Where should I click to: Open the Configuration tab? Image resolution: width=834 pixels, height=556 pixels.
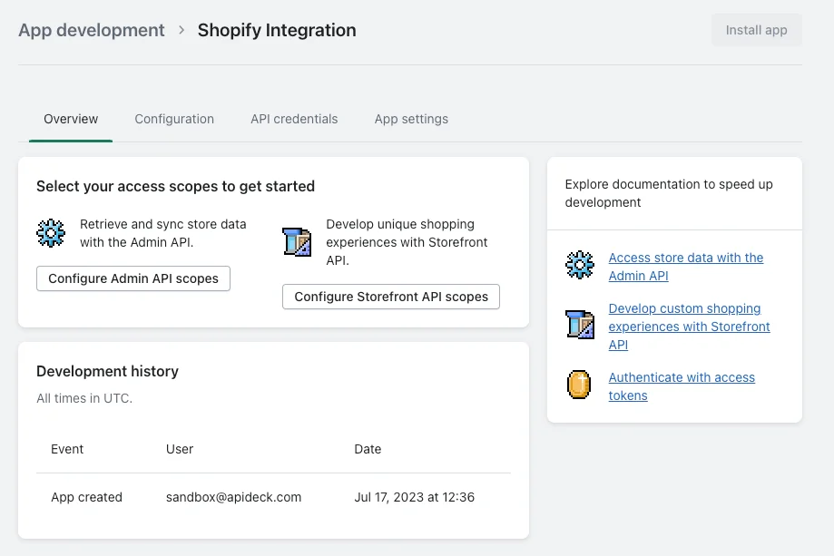[x=174, y=119]
